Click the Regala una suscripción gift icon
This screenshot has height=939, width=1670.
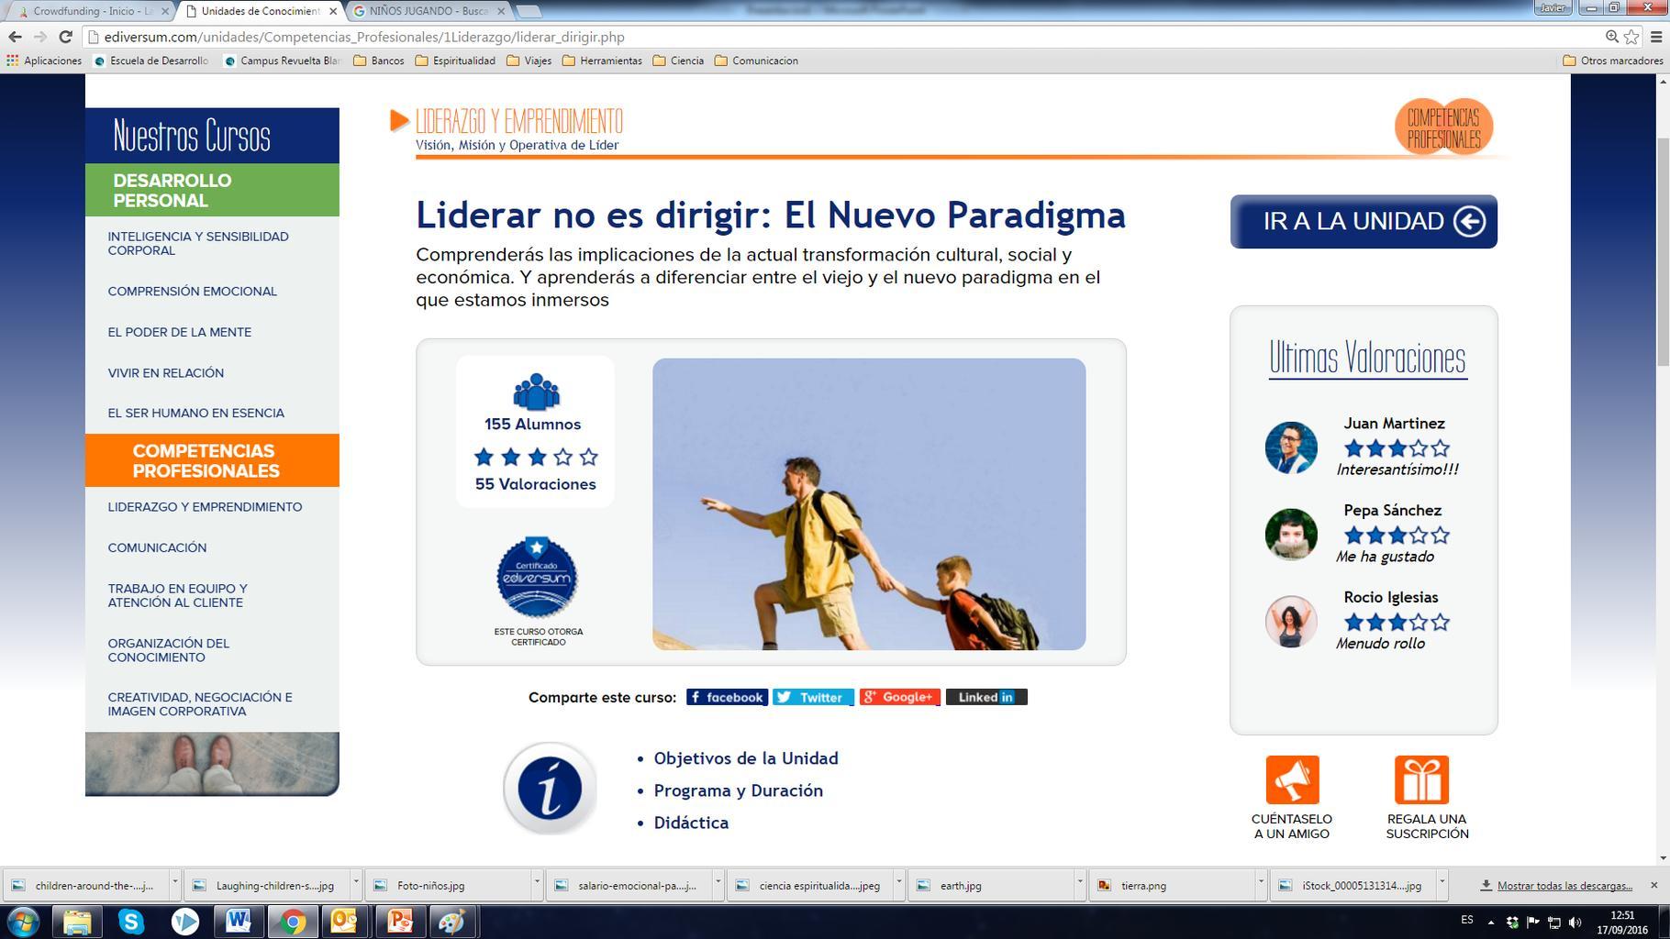(1421, 779)
